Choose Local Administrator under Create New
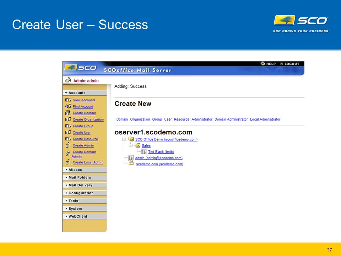The image size is (341, 256). click(x=265, y=119)
